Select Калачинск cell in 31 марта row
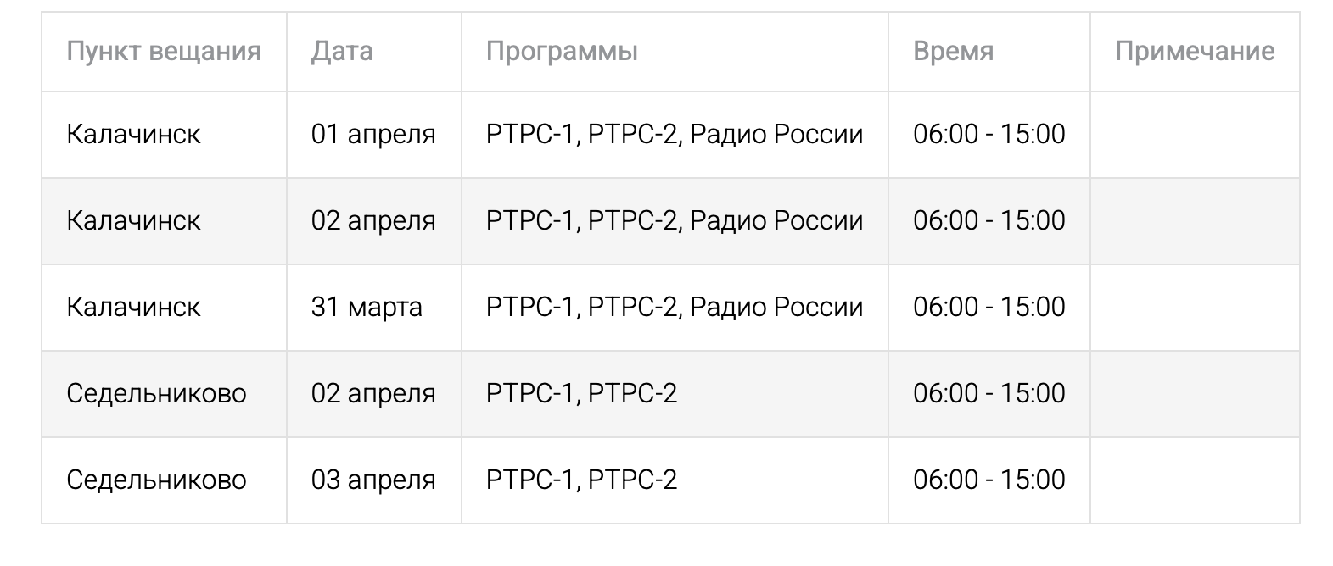1333x566 pixels. click(x=133, y=307)
